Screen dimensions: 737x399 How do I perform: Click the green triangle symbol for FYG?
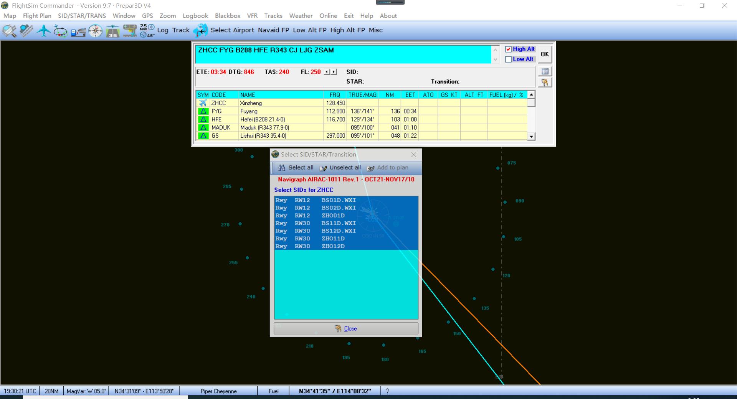pos(203,111)
